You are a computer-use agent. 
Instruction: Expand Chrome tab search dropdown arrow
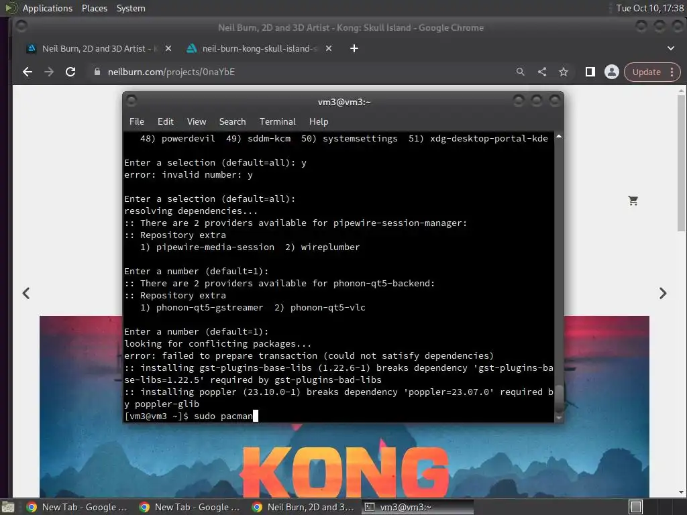pos(670,48)
